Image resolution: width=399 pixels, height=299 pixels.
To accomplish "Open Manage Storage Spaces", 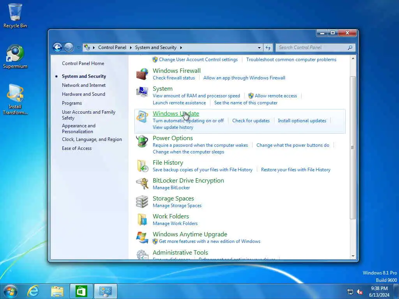I will pyautogui.click(x=177, y=206).
